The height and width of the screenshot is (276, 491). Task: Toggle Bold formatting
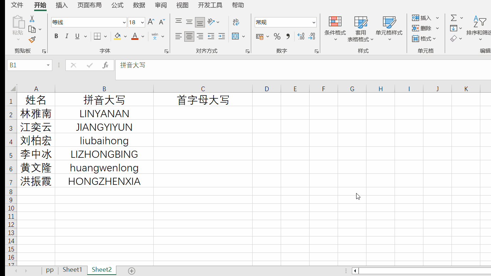coord(56,36)
